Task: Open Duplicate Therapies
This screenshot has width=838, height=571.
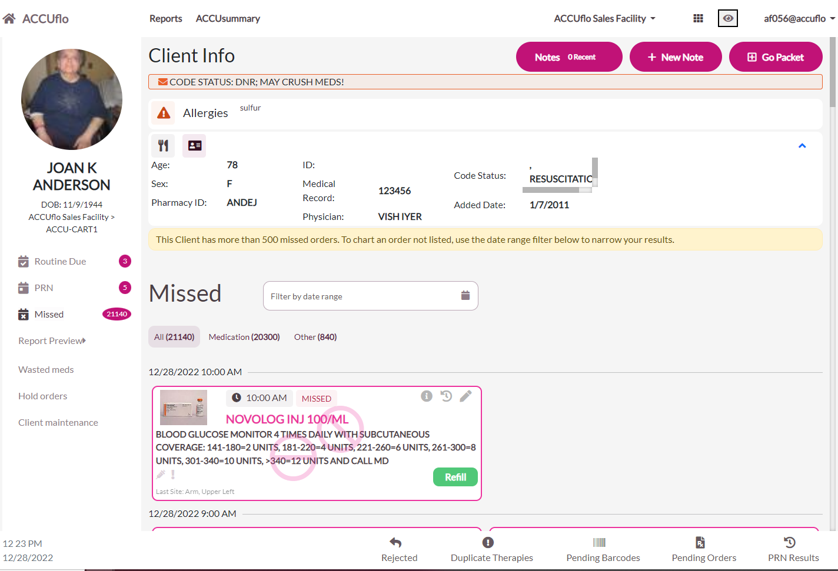Action: click(492, 550)
